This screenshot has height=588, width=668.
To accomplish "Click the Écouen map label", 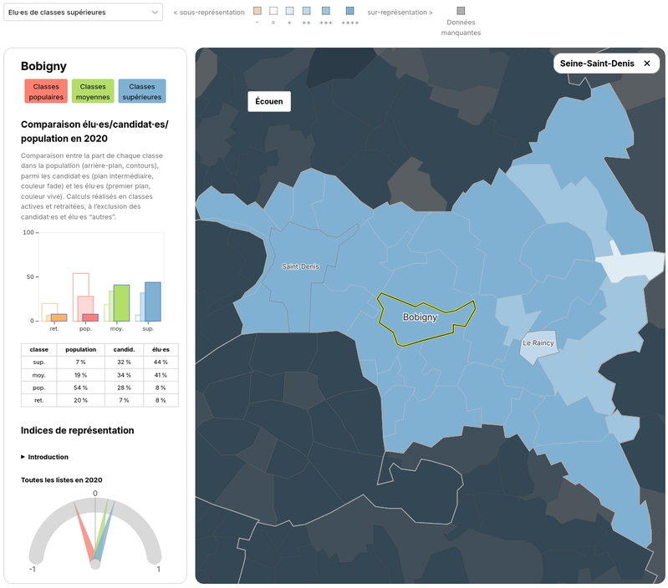I will [269, 101].
